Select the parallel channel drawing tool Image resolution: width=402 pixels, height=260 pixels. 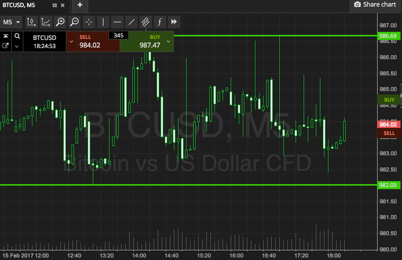145,22
